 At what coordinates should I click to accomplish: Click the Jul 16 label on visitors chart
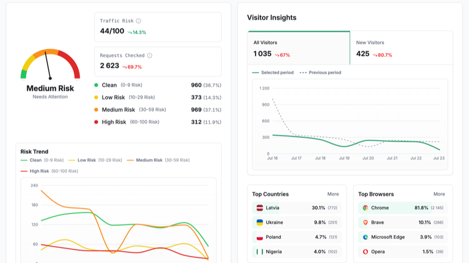273,158
